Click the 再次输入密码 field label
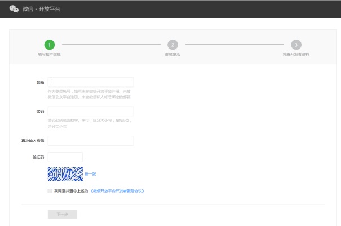Viewport: 341px width, 226px height. [x=33, y=140]
